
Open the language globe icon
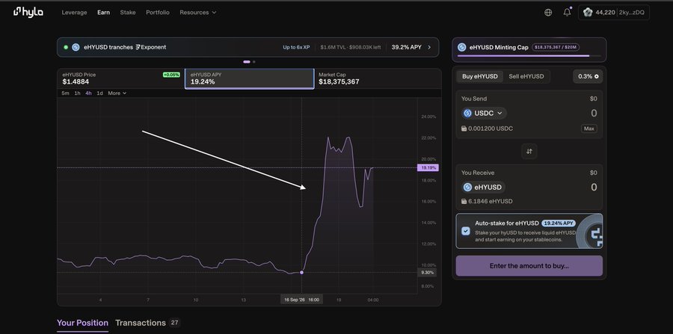[x=548, y=13]
